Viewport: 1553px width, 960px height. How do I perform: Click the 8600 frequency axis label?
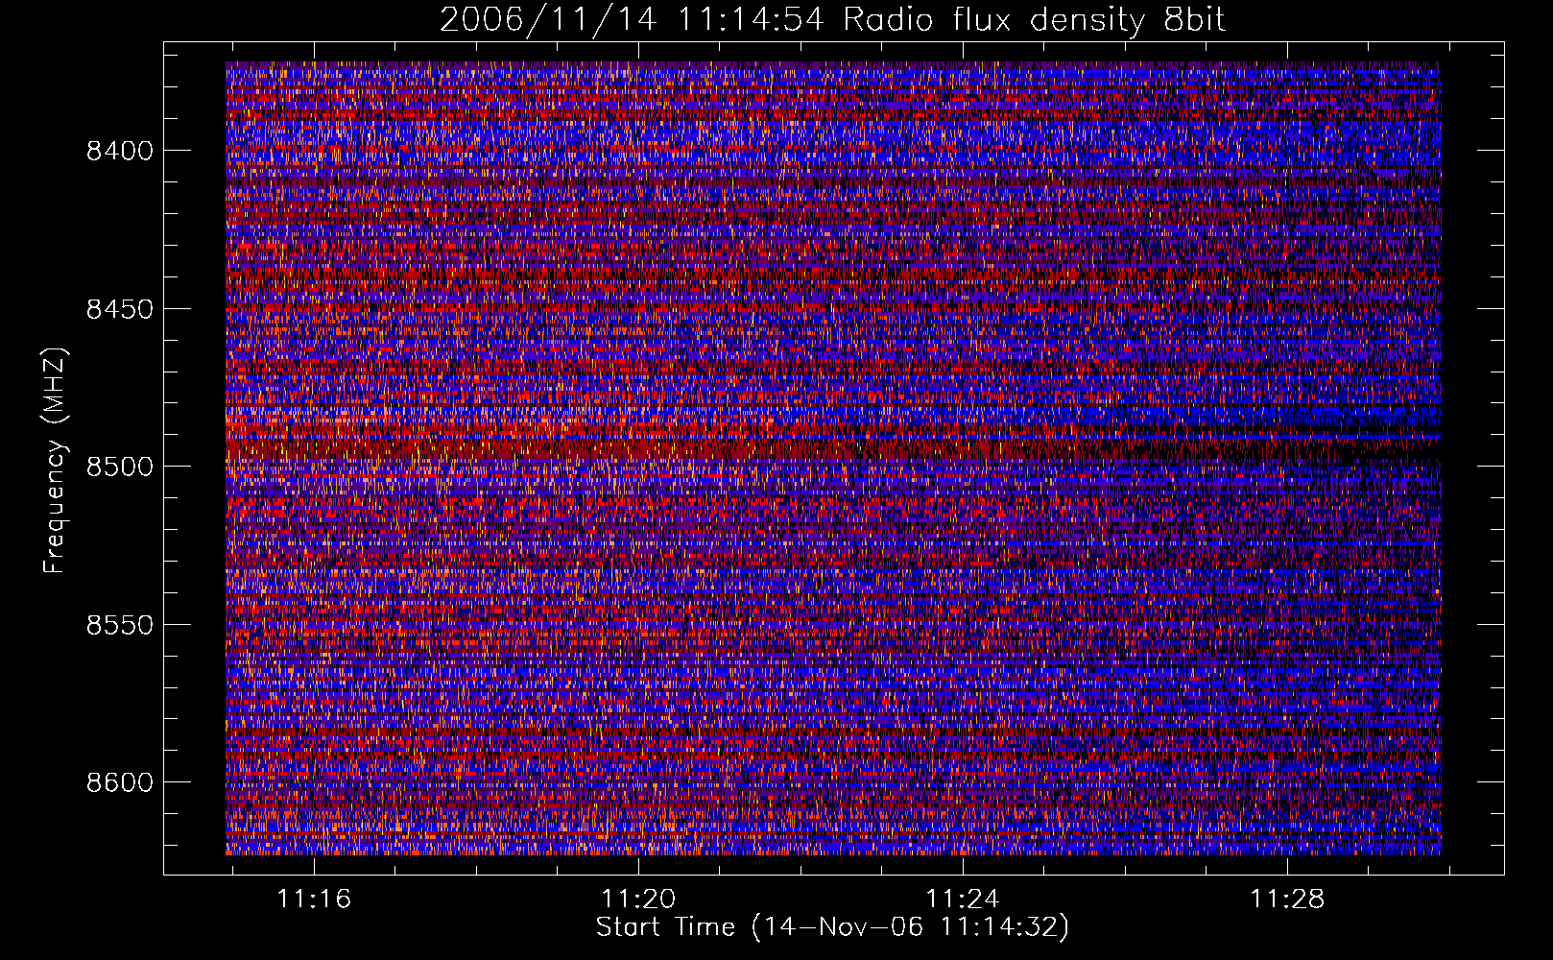coord(119,782)
